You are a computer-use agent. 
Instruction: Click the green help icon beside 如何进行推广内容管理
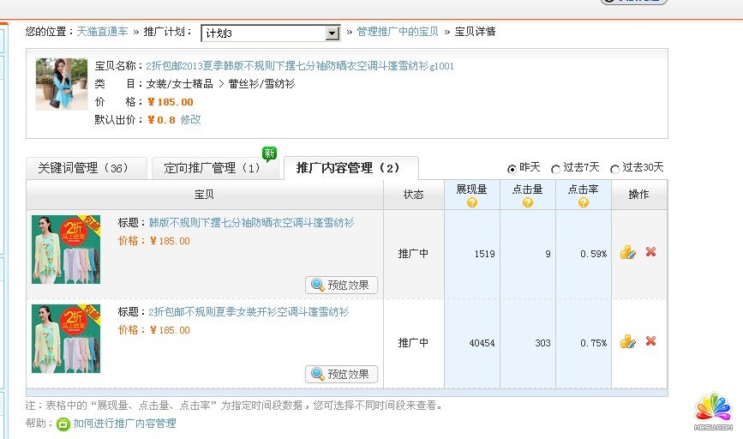tap(63, 424)
